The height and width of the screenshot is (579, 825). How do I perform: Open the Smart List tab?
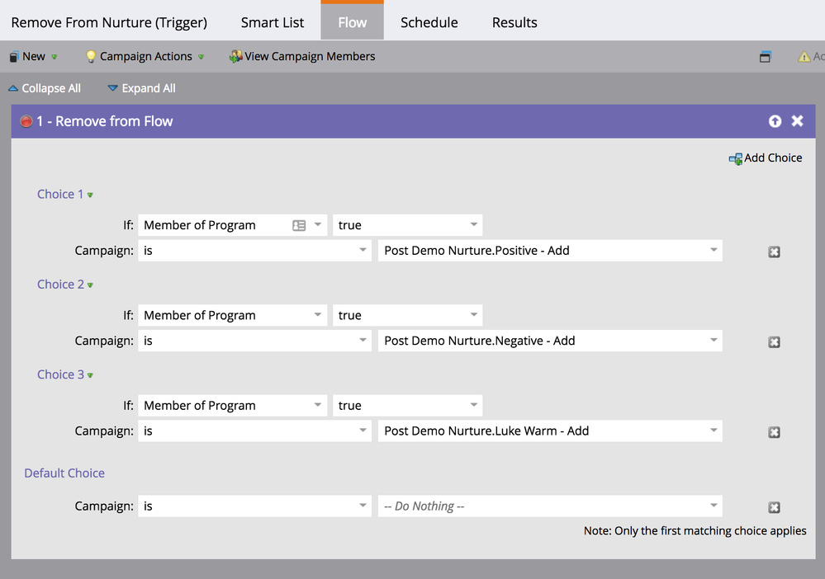pos(272,22)
